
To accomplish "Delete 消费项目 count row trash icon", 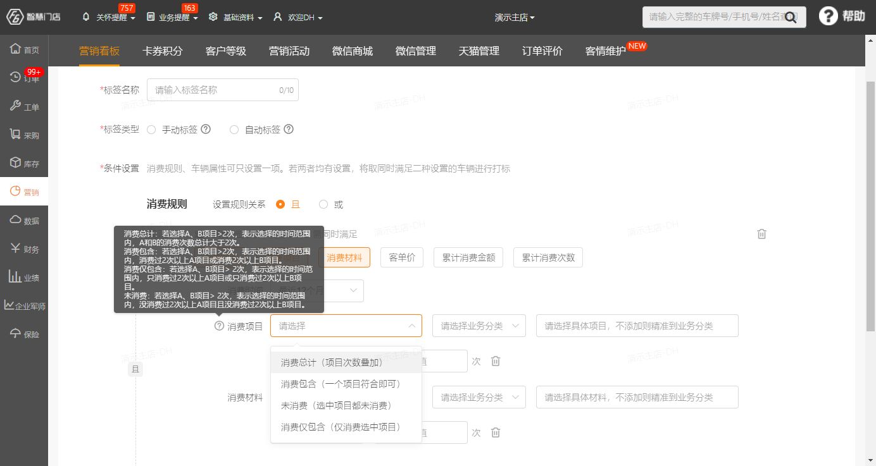I will tap(496, 361).
